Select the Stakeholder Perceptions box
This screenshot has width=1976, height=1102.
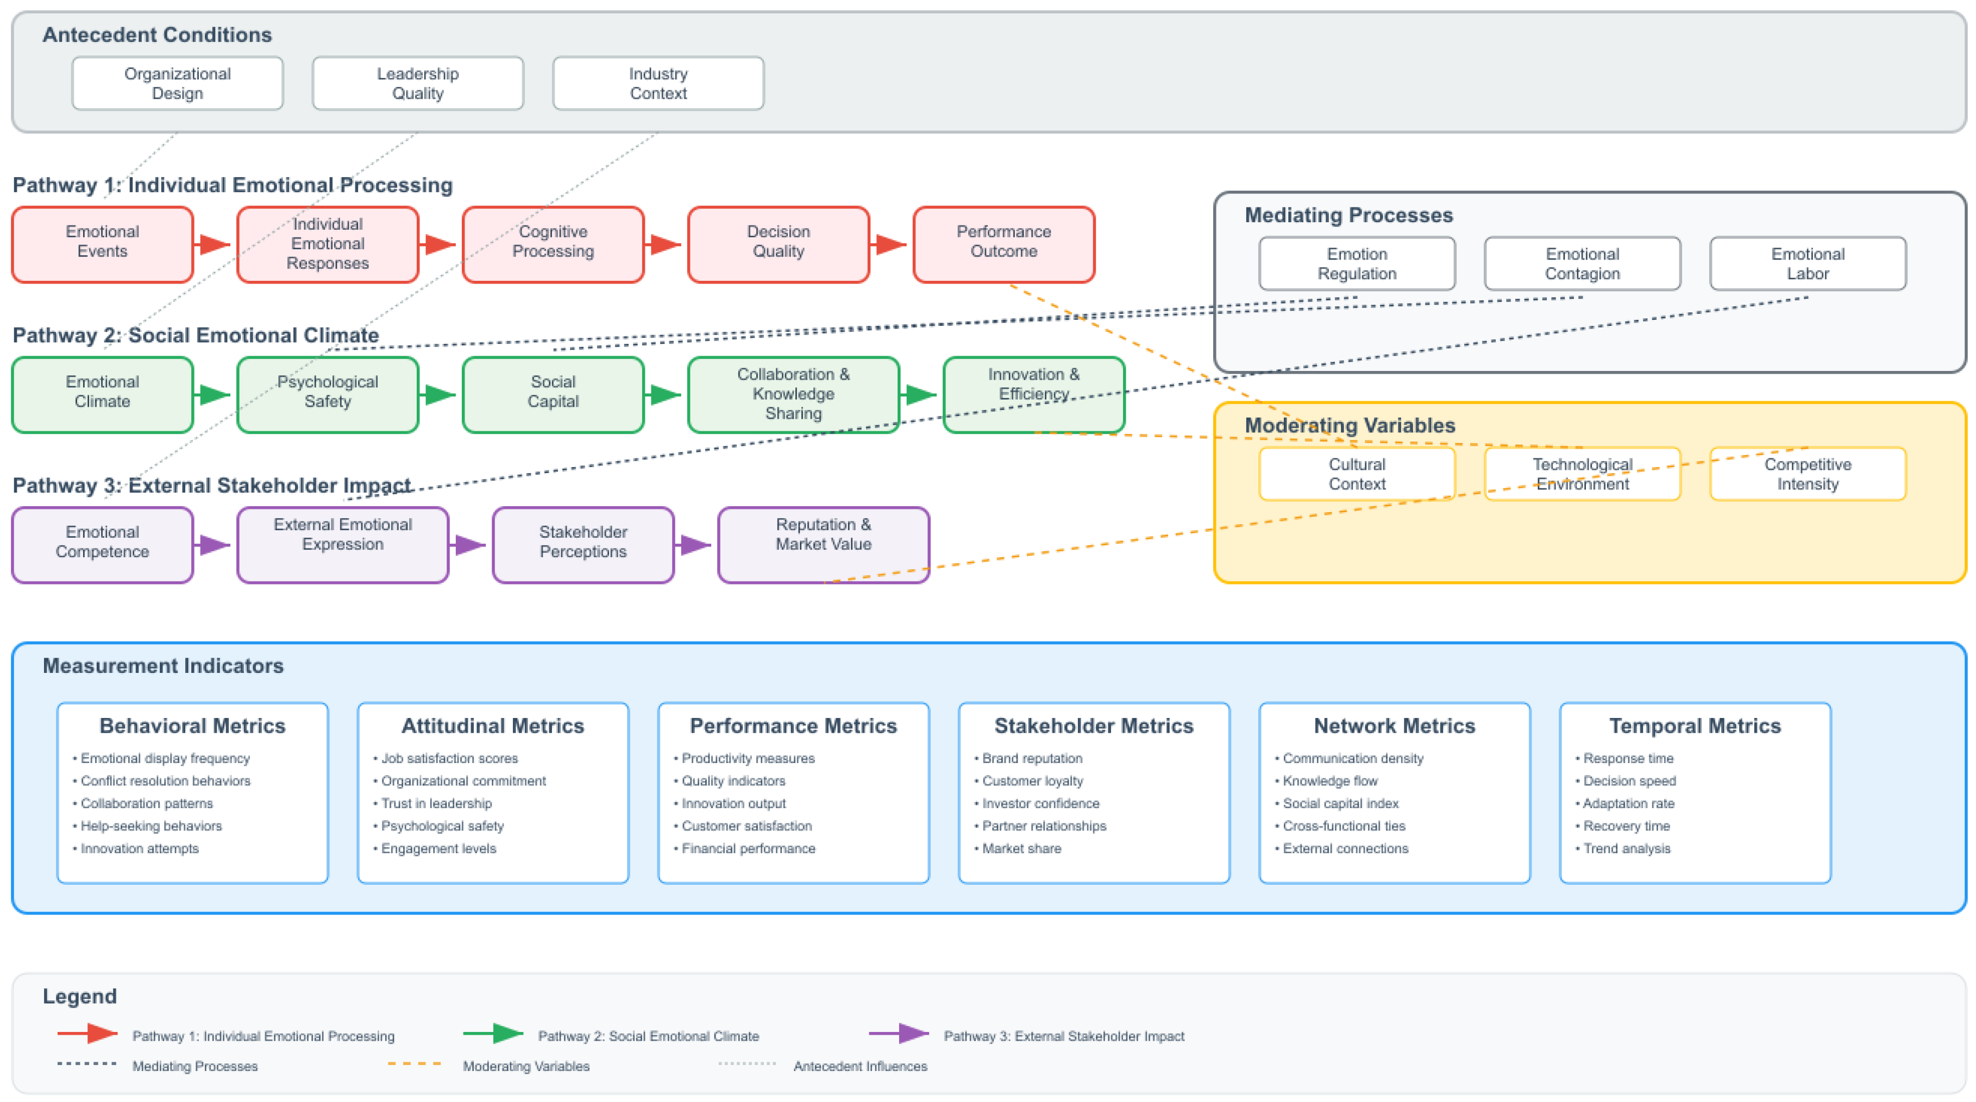point(583,545)
